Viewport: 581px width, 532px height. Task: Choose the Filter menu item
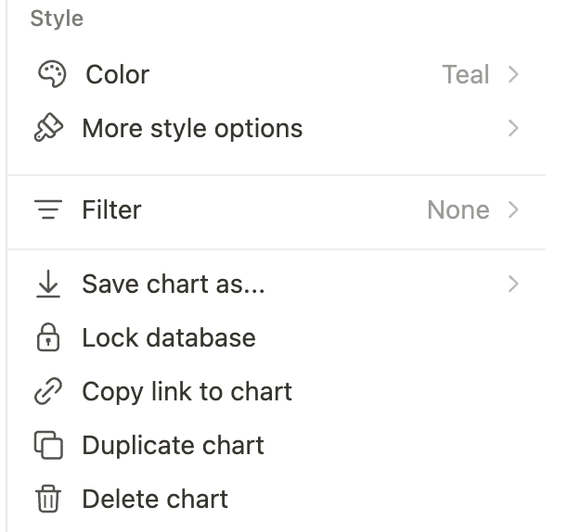point(111,210)
